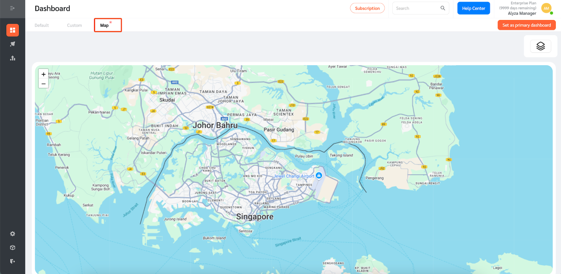Zoom in the map with plus button

coord(43,74)
